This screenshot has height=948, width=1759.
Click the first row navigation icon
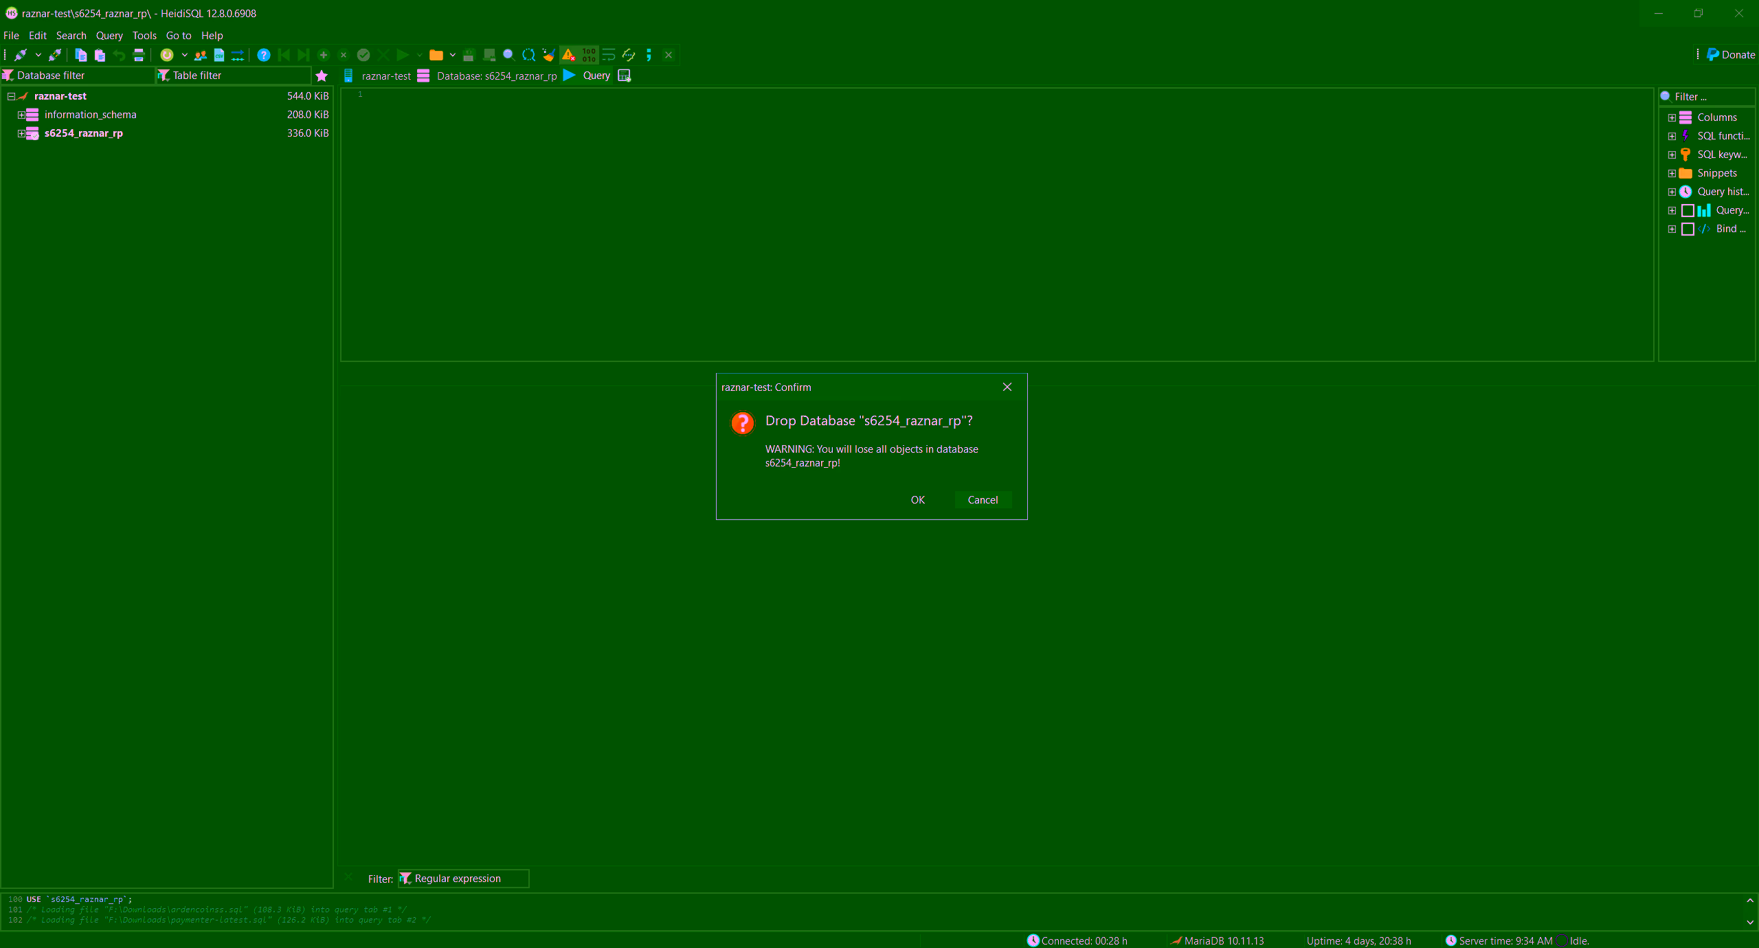284,55
